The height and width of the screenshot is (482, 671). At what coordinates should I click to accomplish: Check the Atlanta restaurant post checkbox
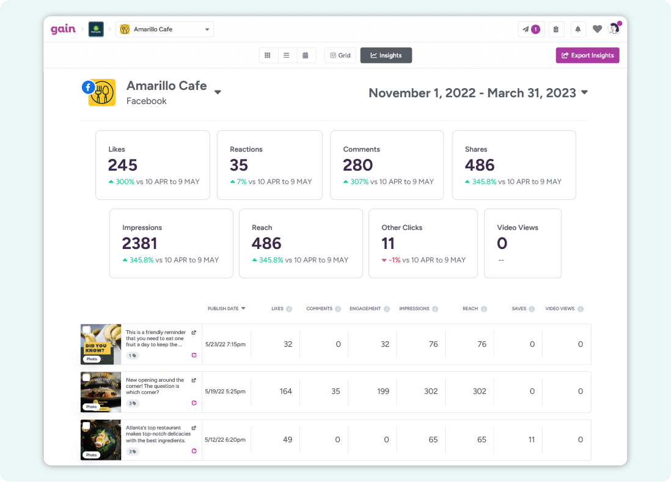(86, 425)
